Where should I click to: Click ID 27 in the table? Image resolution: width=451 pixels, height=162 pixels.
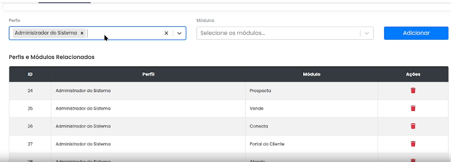[30, 144]
